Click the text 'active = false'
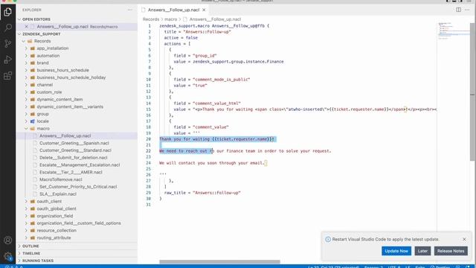 click(181, 38)
